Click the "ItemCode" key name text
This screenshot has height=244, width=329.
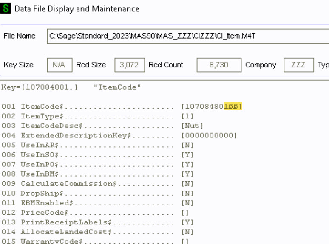117,87
